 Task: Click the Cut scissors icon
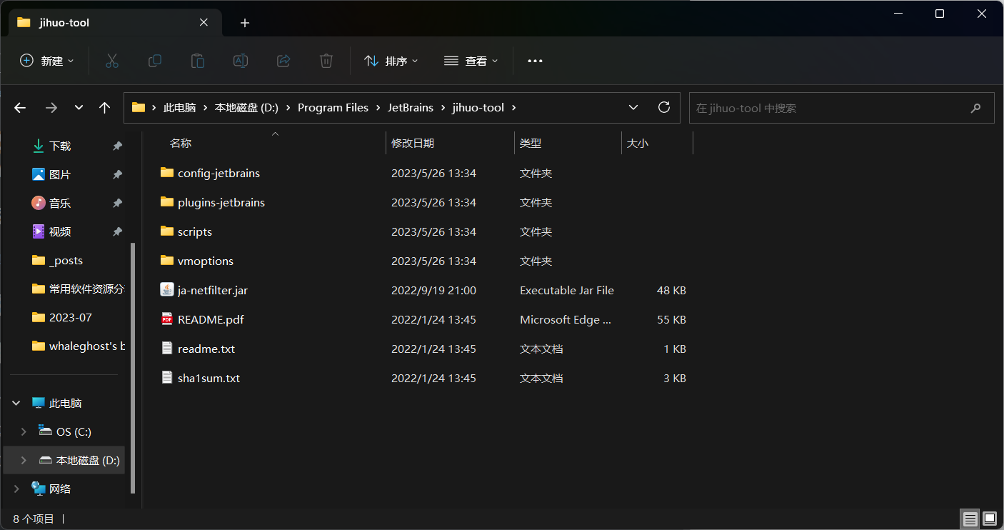coord(112,61)
